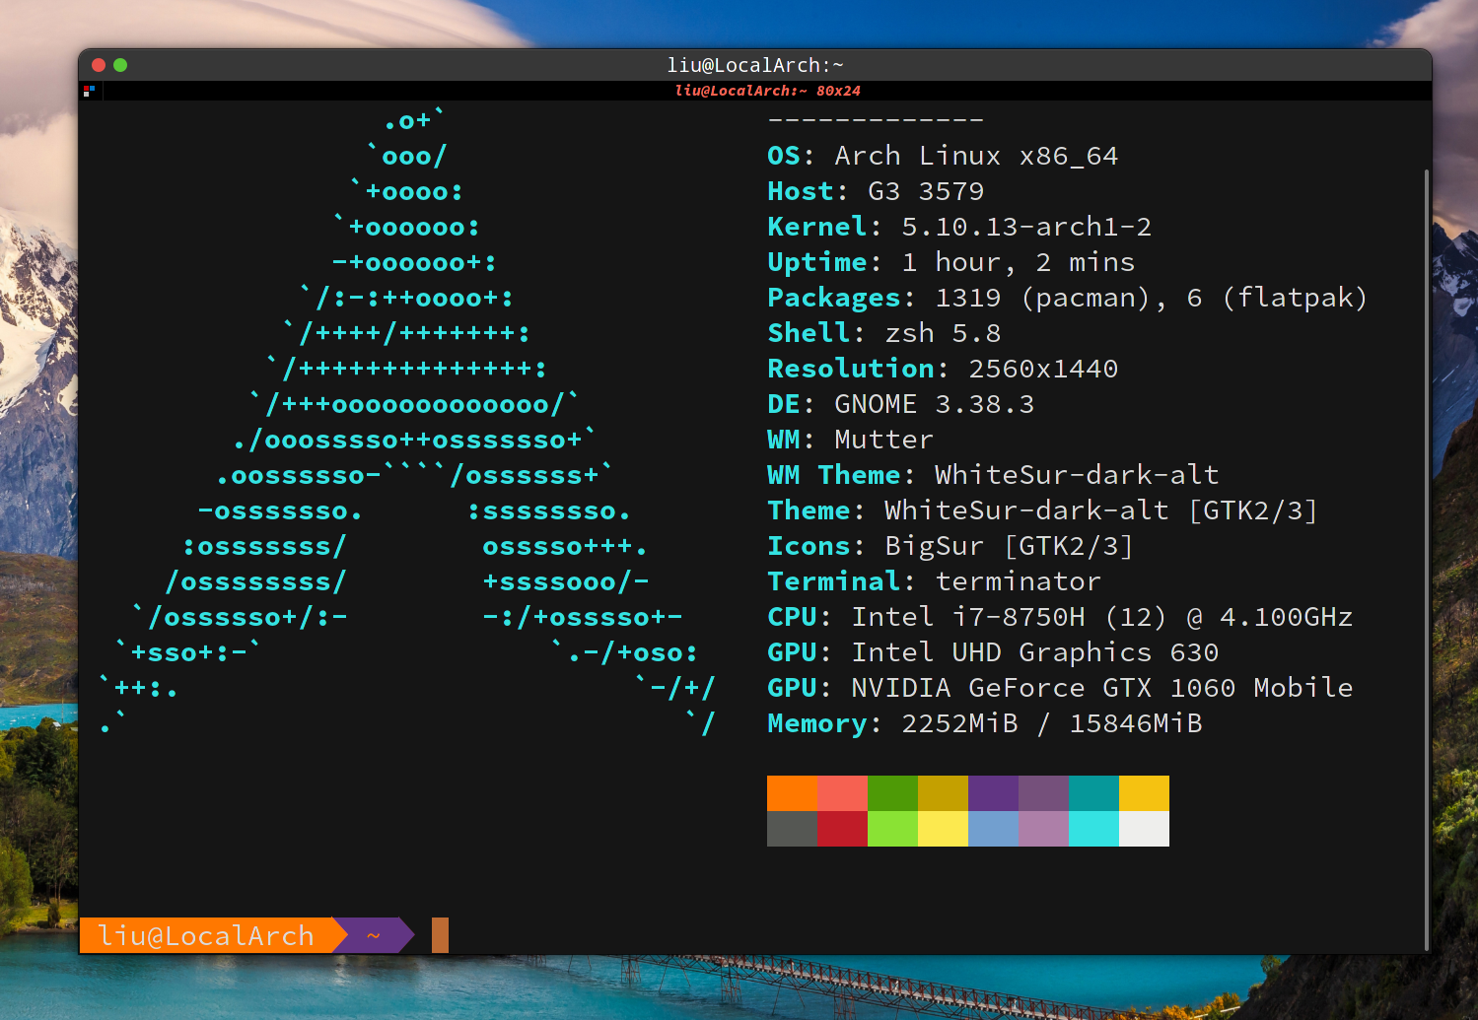This screenshot has width=1478, height=1020.
Task: Click the 'CPU: Intel i7-8750H' line
Action: [x=1060, y=617]
